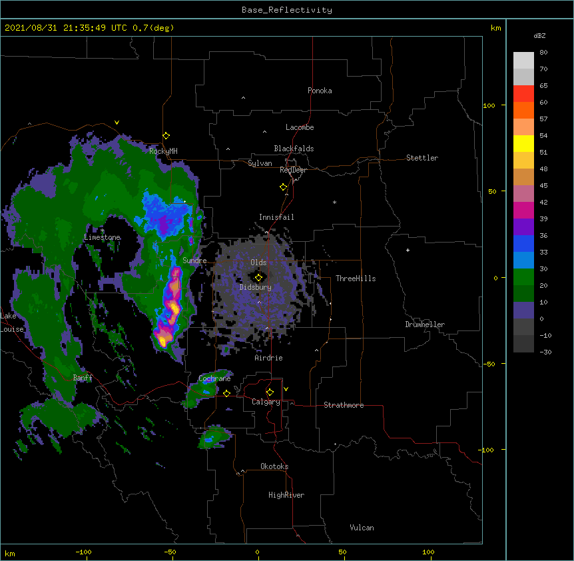Pick the royal blue 33-36 dBZ legend swatch
Viewport: 574px width, 561px height.
[523, 243]
